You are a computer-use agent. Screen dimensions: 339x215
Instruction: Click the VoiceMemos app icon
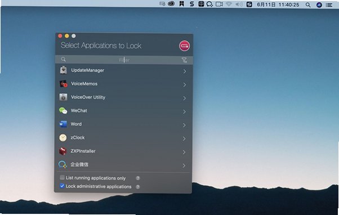(63, 84)
